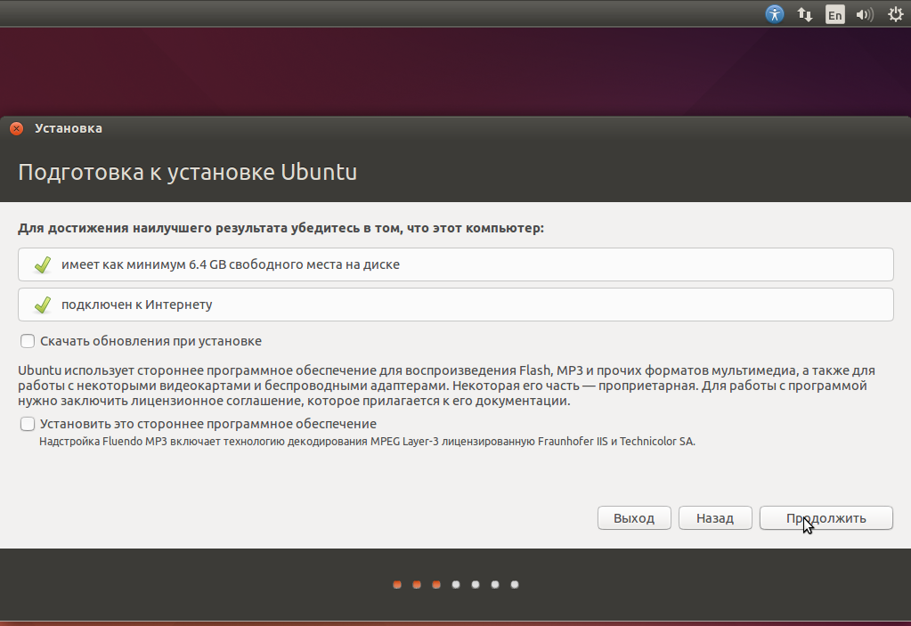Click the Установка window title
This screenshot has height=626, width=911.
[68, 128]
